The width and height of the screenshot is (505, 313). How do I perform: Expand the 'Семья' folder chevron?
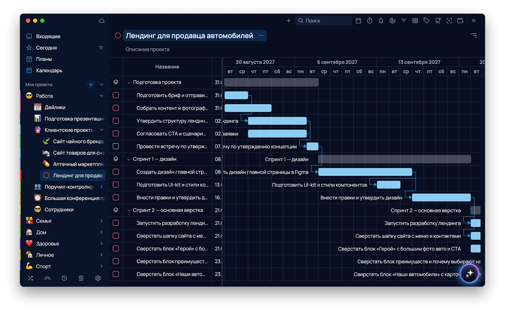102,221
